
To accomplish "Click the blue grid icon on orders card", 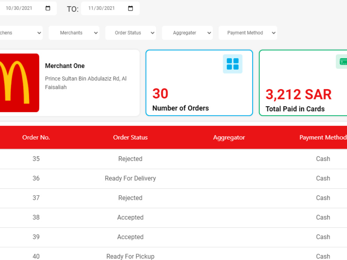I will point(232,64).
